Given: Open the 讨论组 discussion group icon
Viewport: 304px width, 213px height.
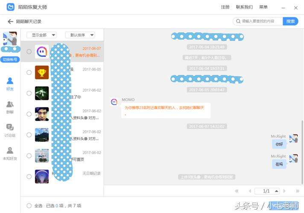Looking at the screenshot, I should tap(10, 127).
